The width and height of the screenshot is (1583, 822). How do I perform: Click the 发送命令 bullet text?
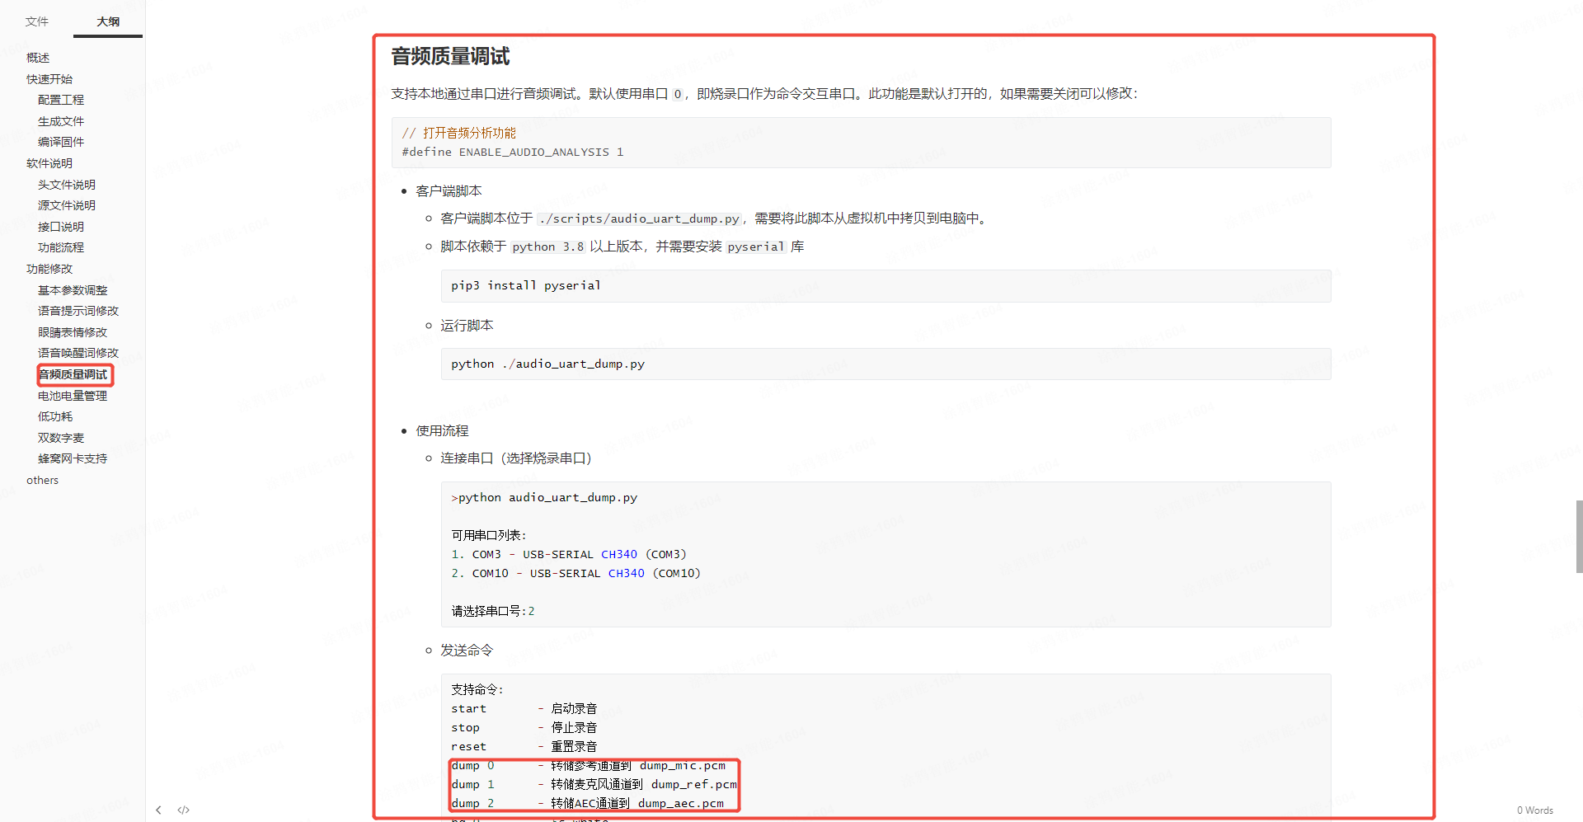coord(467,650)
